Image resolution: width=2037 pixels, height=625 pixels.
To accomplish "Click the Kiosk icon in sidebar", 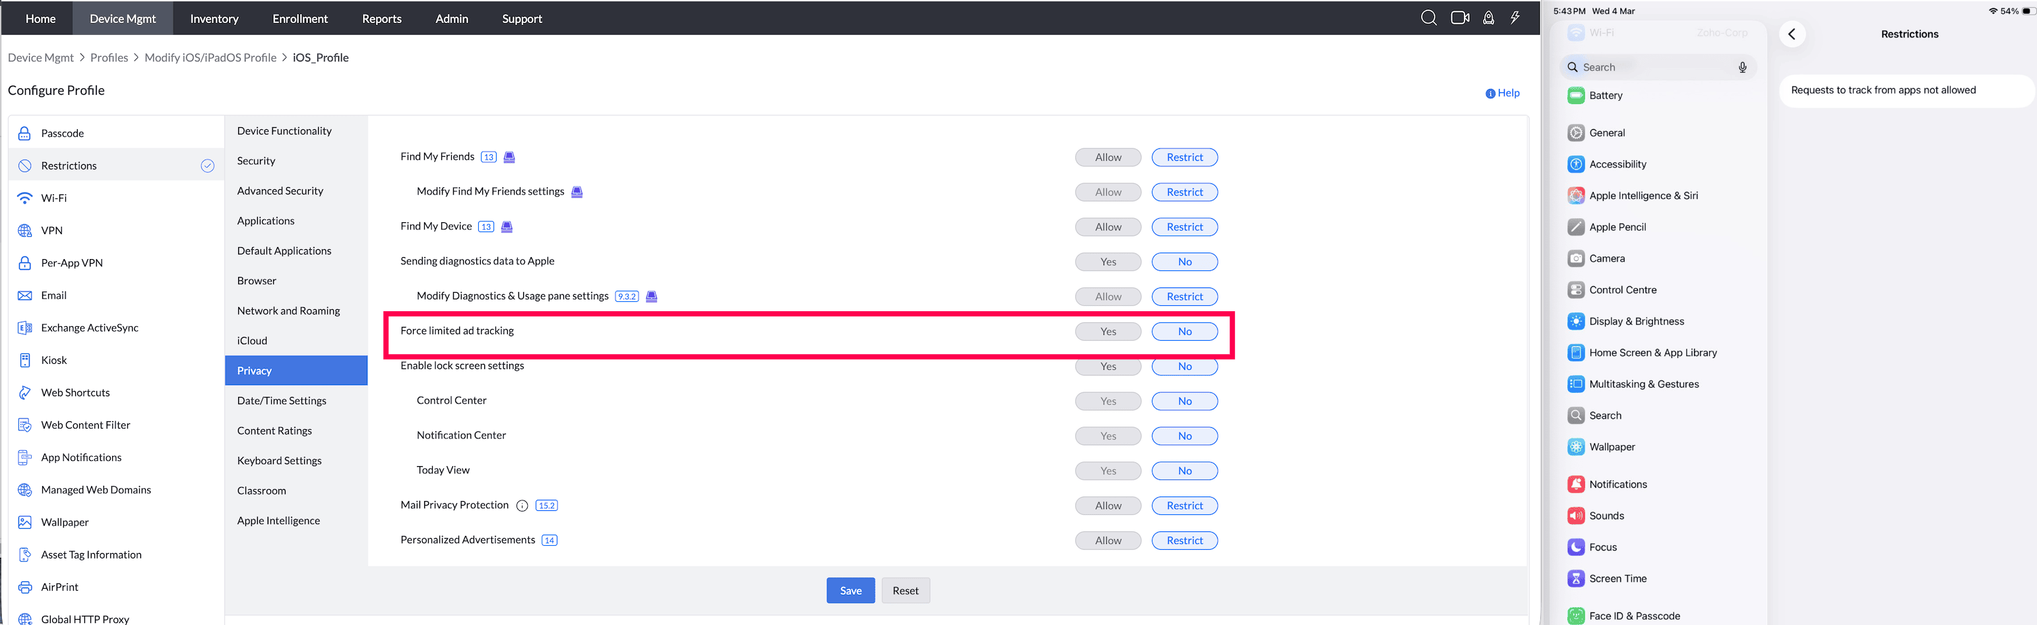I will tap(24, 359).
